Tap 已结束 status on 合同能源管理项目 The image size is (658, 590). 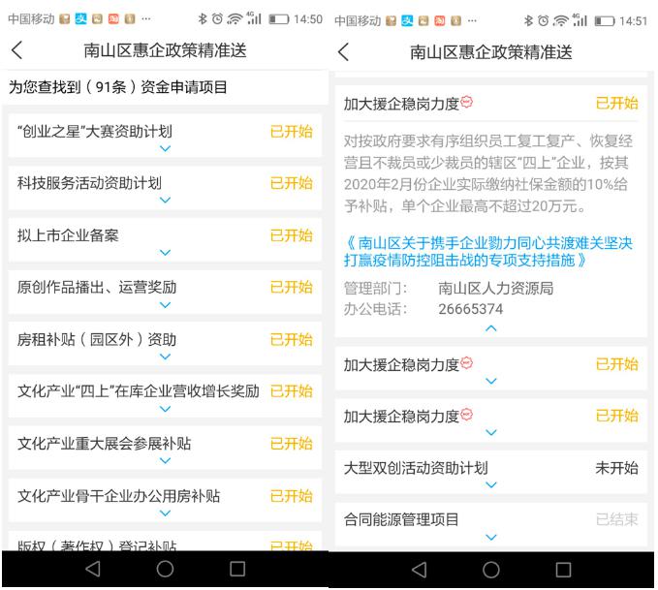[617, 519]
